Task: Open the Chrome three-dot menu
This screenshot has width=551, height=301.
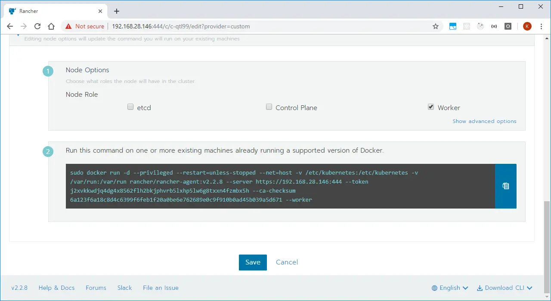Action: pyautogui.click(x=540, y=26)
